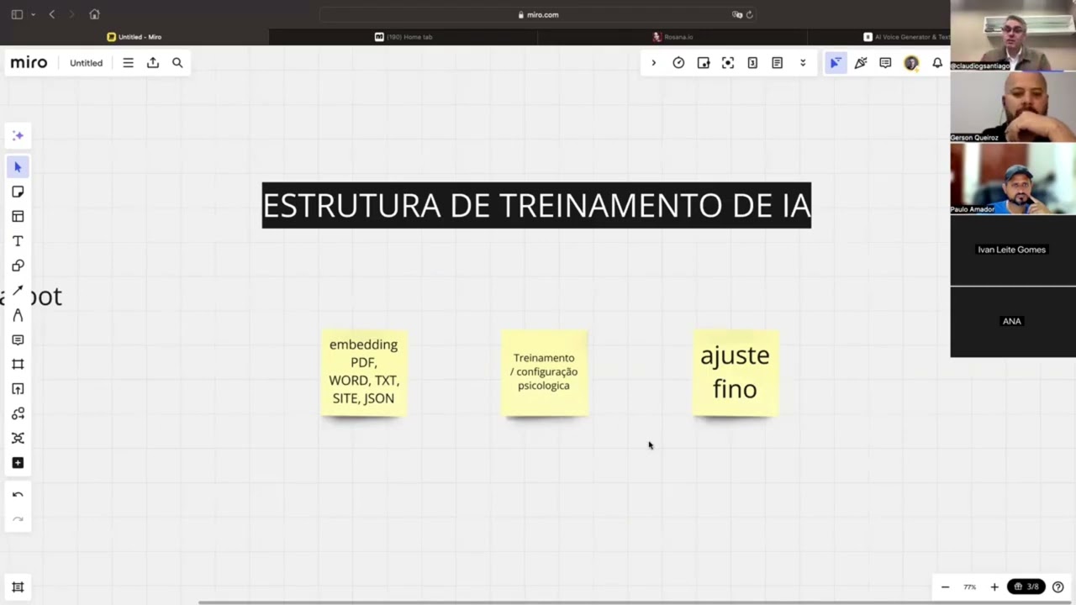Select the Pen drawing tool

coord(18,315)
